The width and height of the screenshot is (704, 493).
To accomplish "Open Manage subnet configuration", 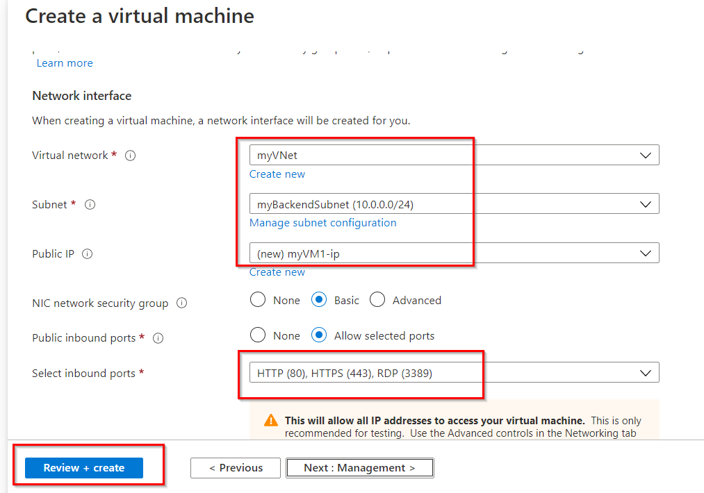I will coord(322,222).
